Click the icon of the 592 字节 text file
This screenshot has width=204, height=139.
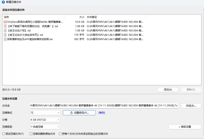click(x=5, y=39)
